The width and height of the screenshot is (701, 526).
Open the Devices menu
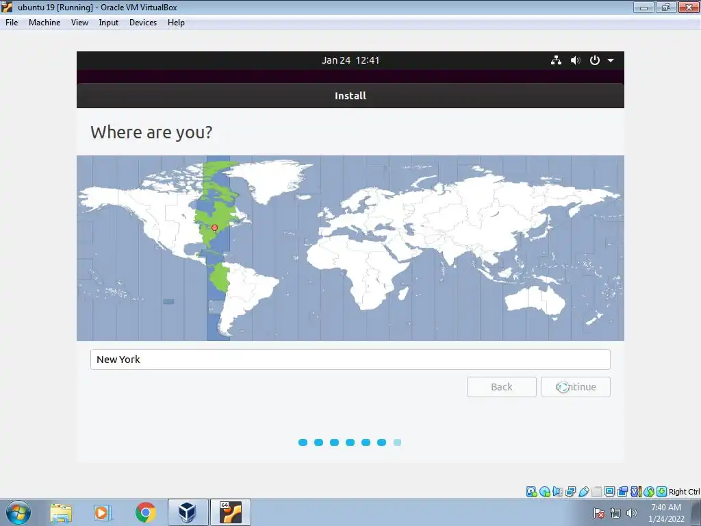(143, 23)
